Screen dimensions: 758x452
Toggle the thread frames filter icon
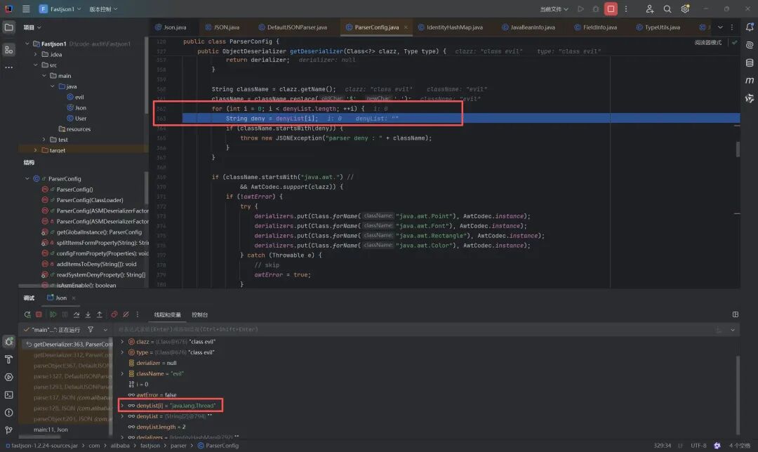[91, 330]
